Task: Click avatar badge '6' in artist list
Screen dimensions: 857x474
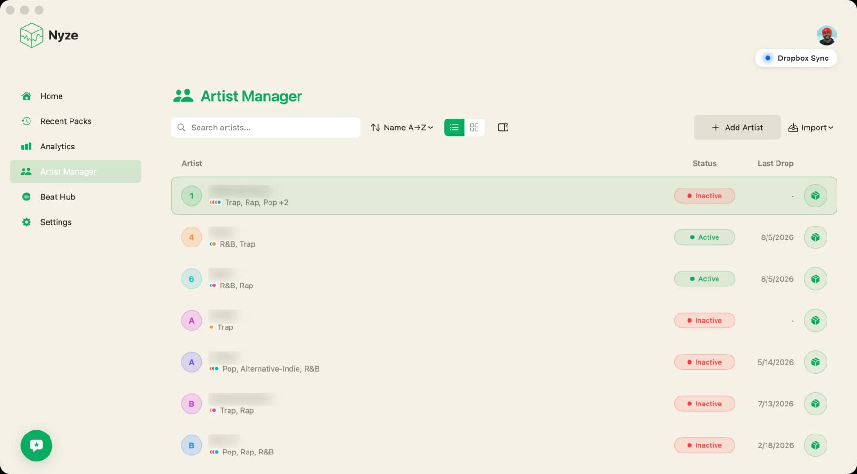Action: (x=192, y=279)
